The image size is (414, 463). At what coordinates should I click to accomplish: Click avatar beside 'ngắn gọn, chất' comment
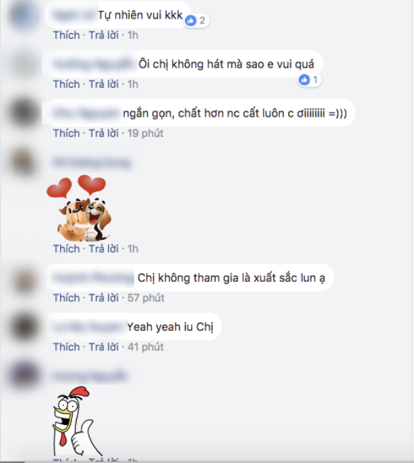25,113
